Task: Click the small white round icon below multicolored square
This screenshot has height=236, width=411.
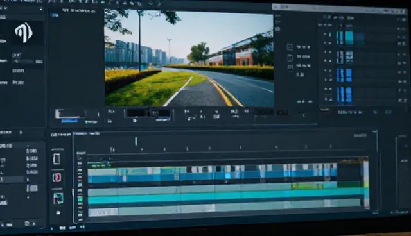Action: (58, 212)
